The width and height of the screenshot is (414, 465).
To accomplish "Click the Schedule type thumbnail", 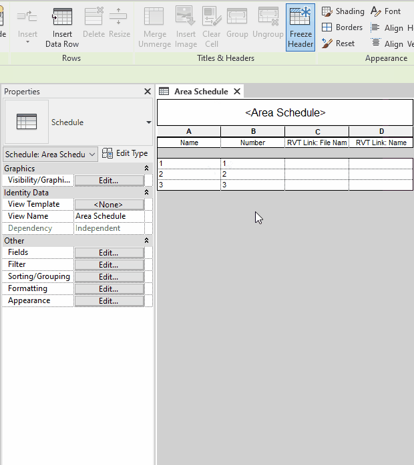I will pyautogui.click(x=27, y=122).
